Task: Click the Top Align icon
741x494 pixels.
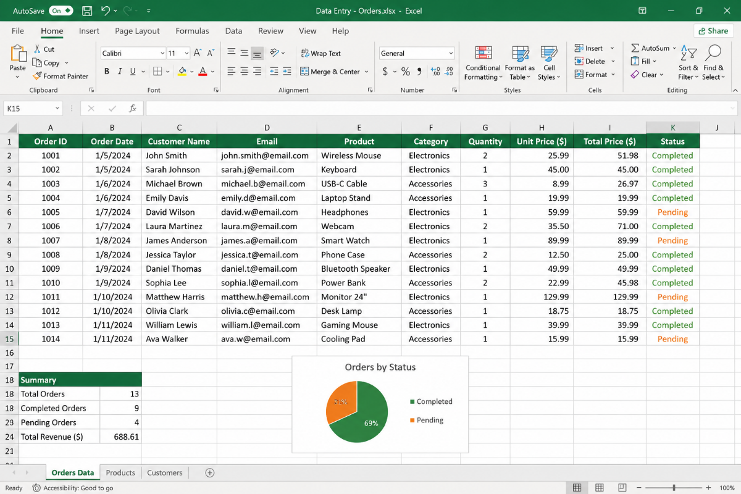Action: 231,53
